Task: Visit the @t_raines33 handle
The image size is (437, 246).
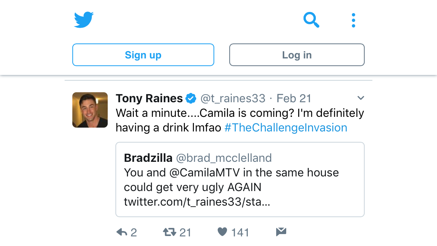Action: pos(233,98)
